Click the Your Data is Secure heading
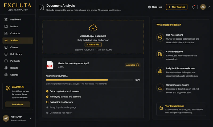 175,106
